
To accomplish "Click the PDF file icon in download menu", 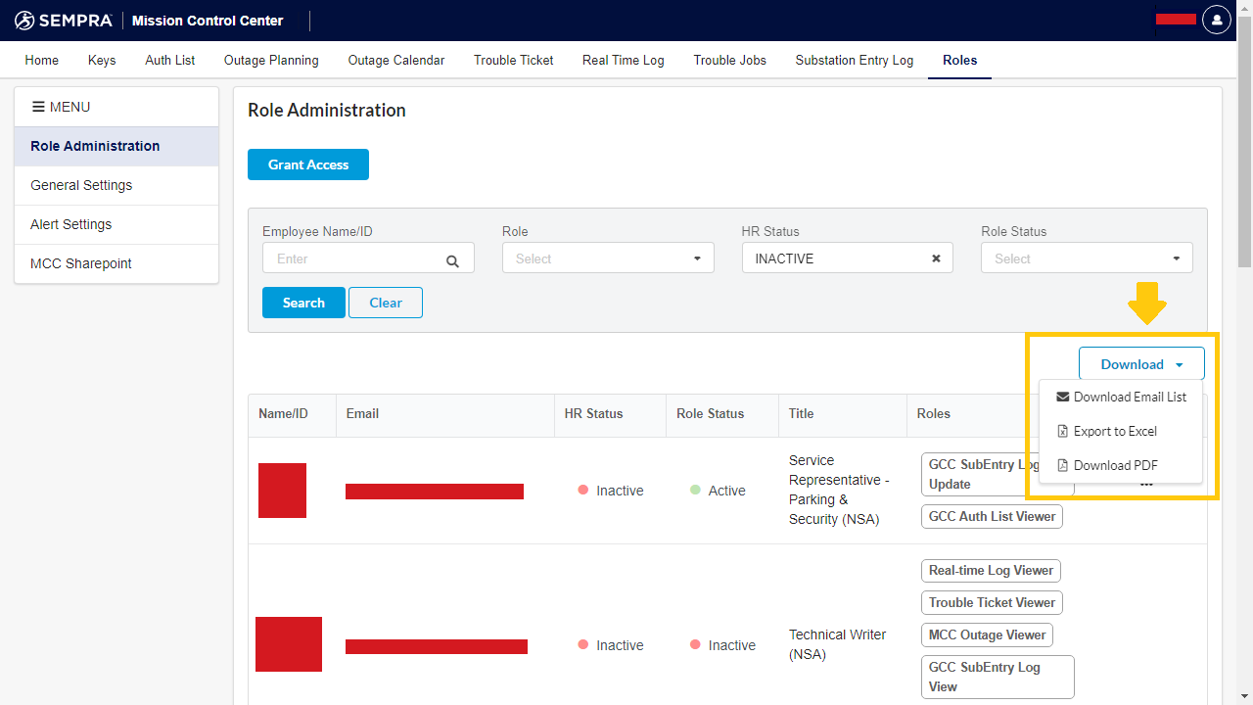I will pos(1062,465).
